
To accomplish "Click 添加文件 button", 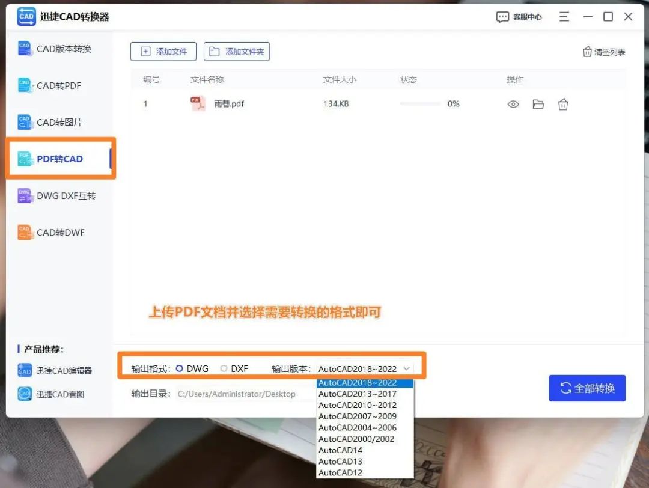I will [163, 52].
